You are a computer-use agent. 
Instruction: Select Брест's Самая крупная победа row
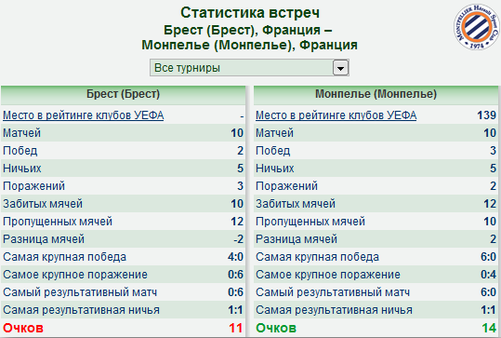click(123, 257)
